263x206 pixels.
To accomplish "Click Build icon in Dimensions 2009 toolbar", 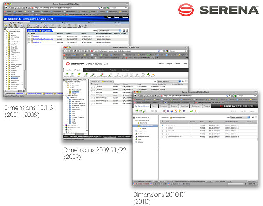I will (x=148, y=75).
